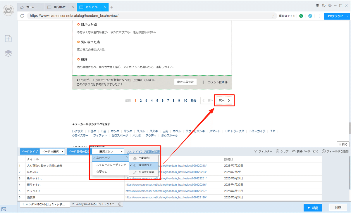Screen dimensions: 351x213
Task: Click the 前へ previous page button
Action: coord(208,101)
